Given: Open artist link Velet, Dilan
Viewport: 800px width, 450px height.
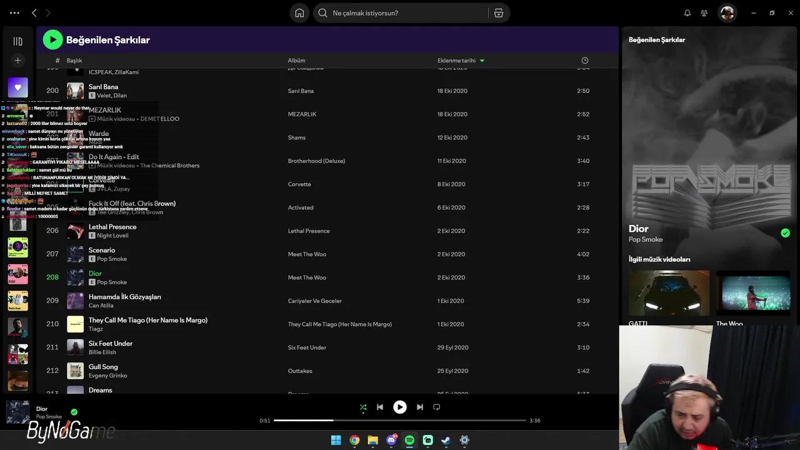Looking at the screenshot, I should (112, 96).
